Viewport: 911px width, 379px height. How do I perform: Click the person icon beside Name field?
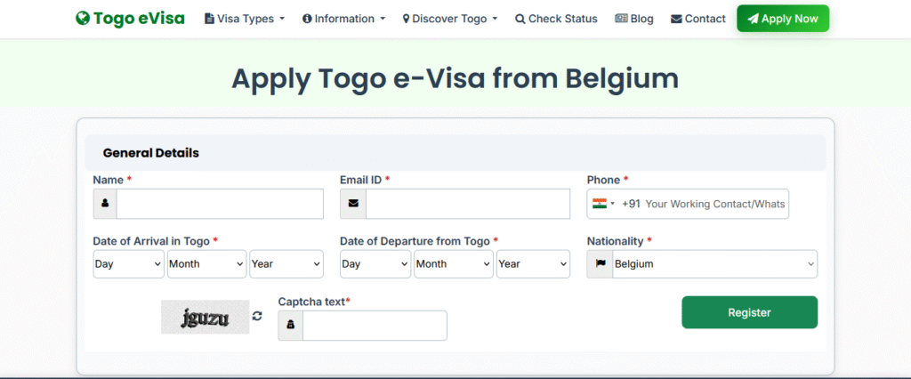[x=105, y=204]
